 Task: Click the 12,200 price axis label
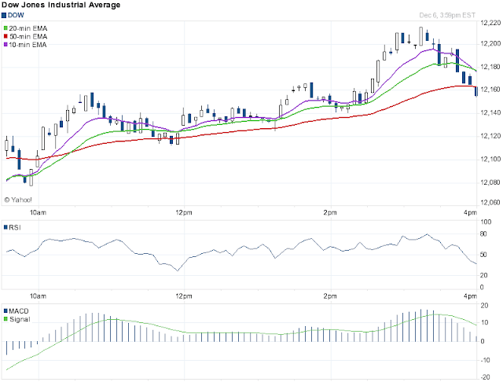pos(490,43)
